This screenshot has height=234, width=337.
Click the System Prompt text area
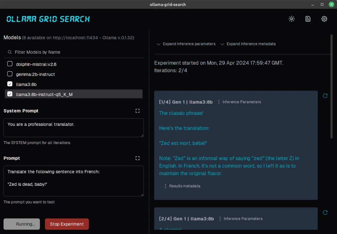pyautogui.click(x=73, y=128)
